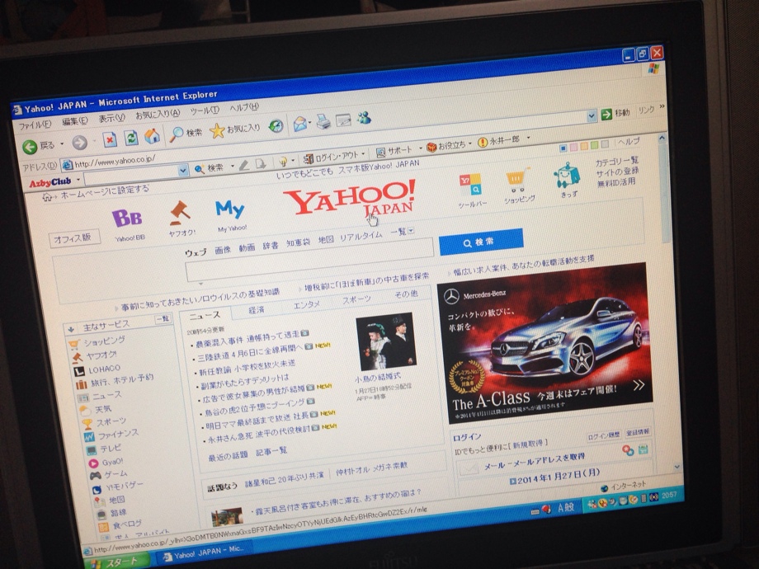The image size is (759, 569).
Task: Expand the address bar dropdown arrow
Action: coord(592,116)
